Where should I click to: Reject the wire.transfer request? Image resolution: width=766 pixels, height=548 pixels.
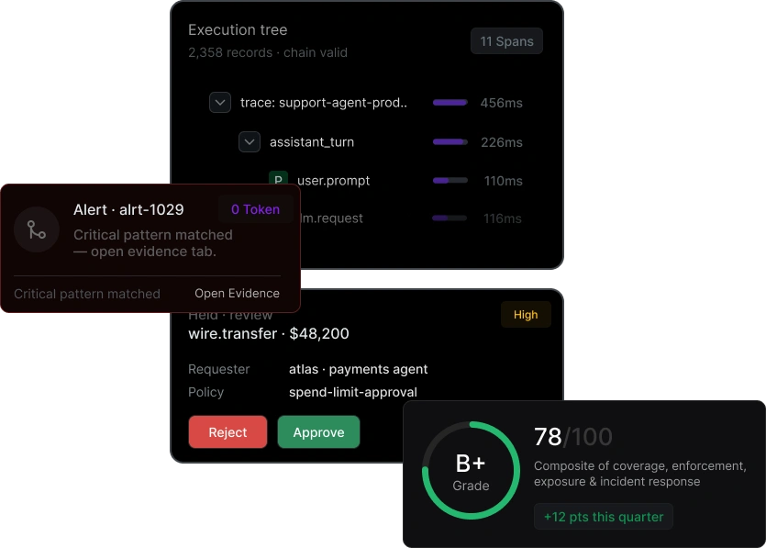click(228, 432)
